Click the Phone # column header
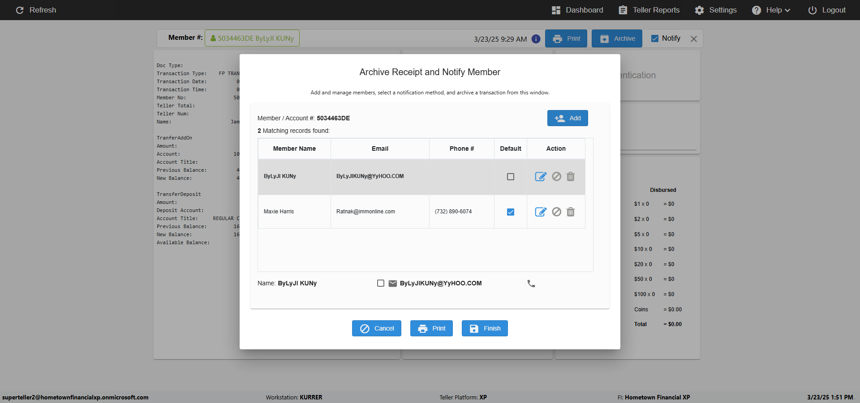The width and height of the screenshot is (860, 403). [x=462, y=148]
